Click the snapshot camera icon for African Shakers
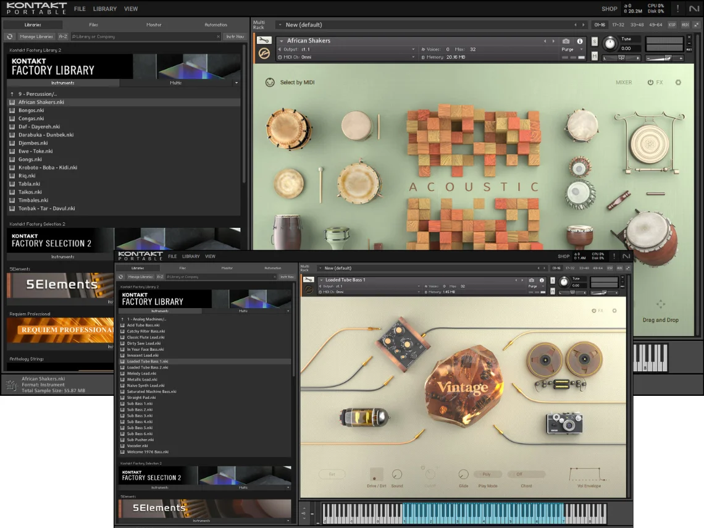 tap(566, 41)
